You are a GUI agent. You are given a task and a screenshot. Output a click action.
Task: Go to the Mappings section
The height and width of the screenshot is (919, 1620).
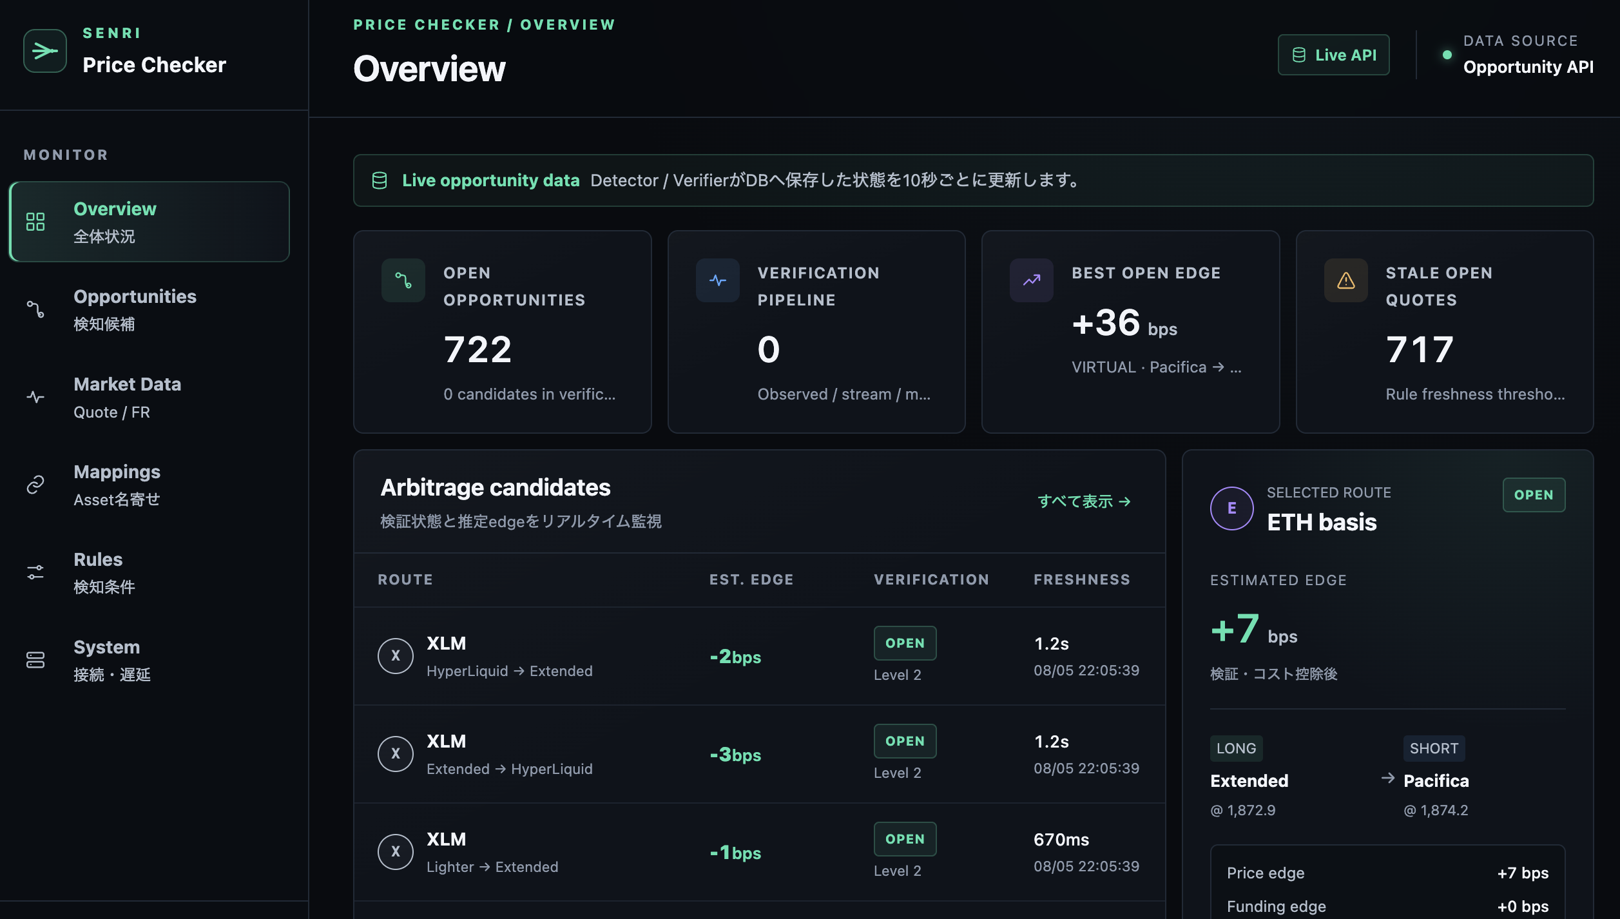[x=149, y=485]
